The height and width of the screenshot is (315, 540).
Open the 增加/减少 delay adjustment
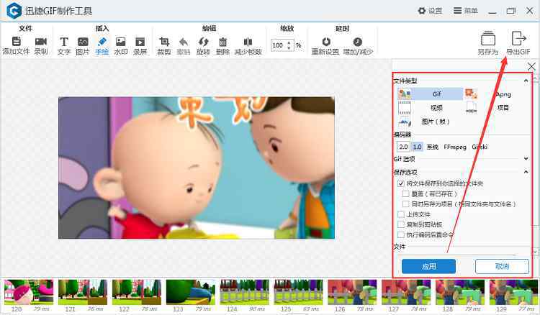click(x=358, y=42)
